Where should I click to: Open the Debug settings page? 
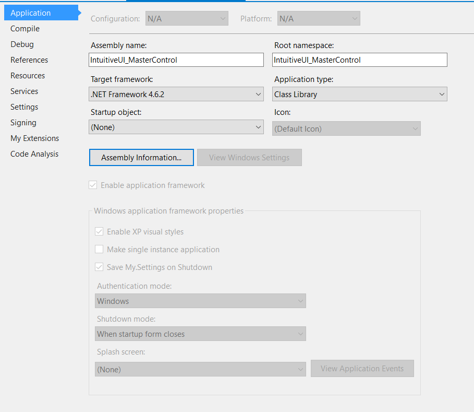click(x=21, y=44)
